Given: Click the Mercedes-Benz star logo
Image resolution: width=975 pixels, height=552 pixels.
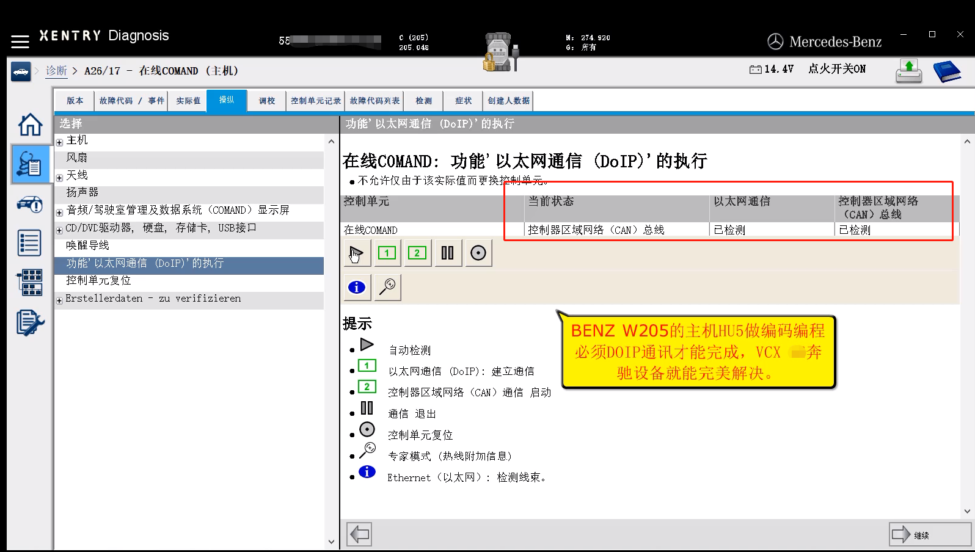Looking at the screenshot, I should click(x=775, y=42).
